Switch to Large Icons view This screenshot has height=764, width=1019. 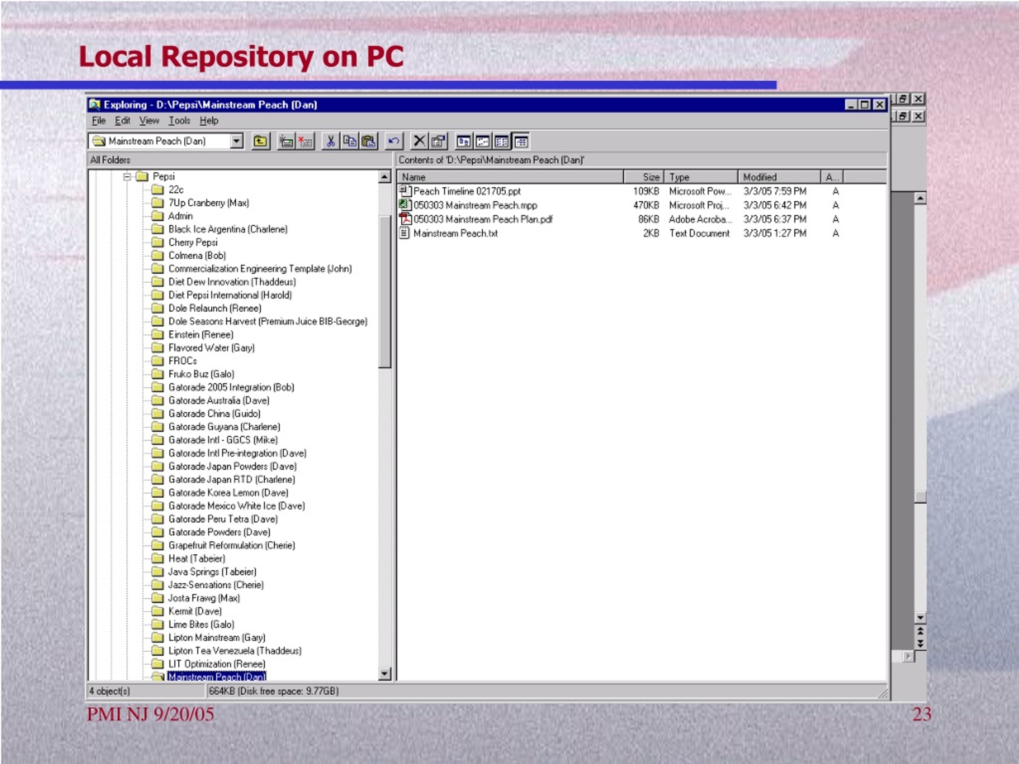click(x=463, y=141)
